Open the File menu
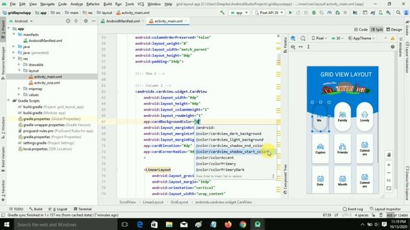The width and height of the screenshot is (410, 230). 13,4
